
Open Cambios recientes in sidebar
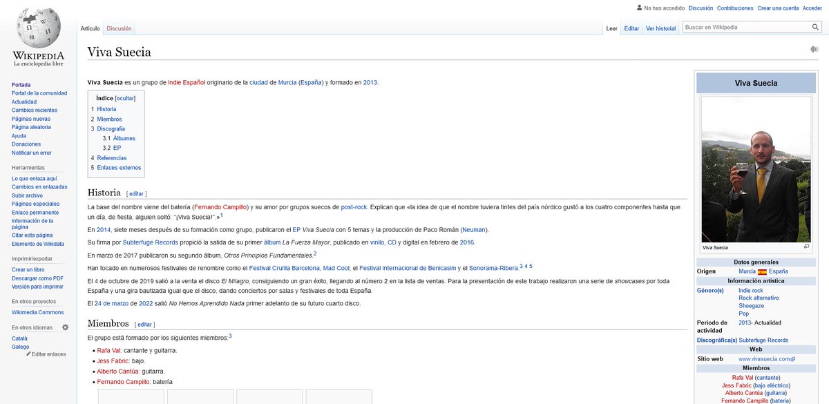[x=35, y=110]
